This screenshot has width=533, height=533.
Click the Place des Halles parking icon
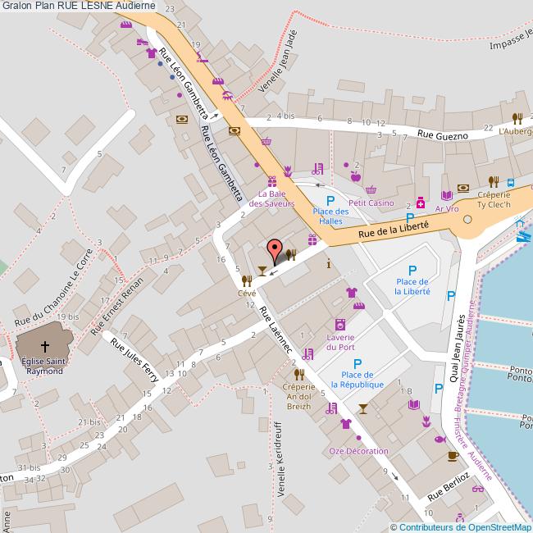pyautogui.click(x=330, y=200)
